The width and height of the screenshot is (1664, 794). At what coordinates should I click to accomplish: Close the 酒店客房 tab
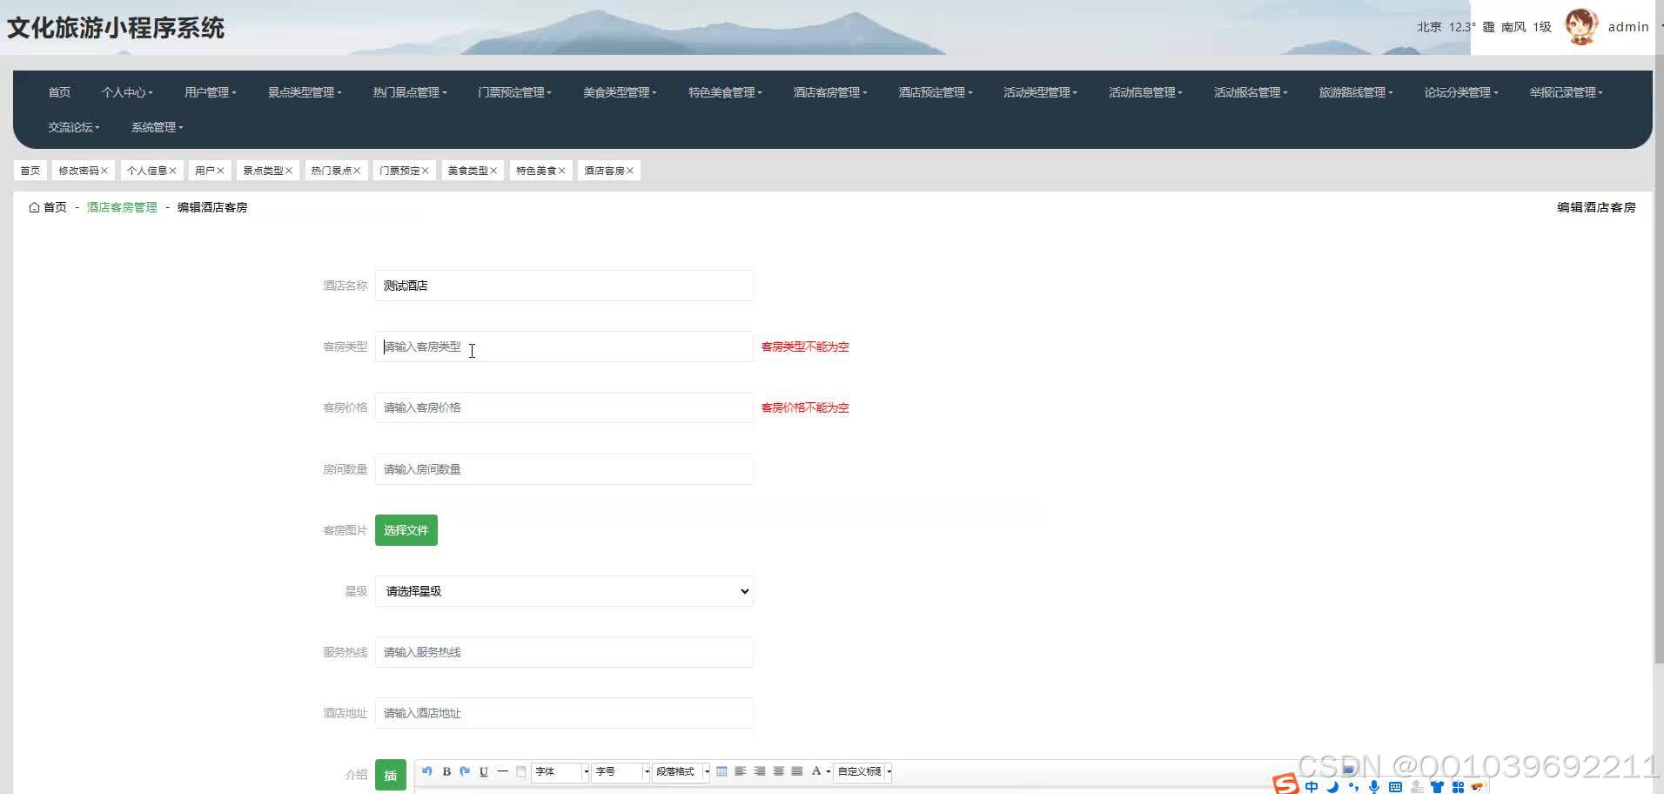pos(630,171)
